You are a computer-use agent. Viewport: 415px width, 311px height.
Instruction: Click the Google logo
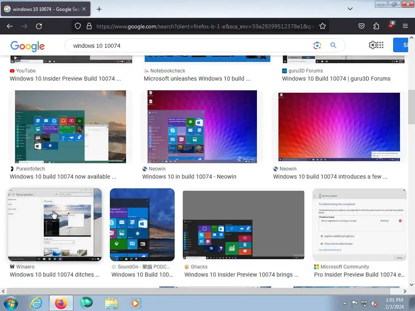(28, 46)
